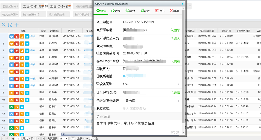The width and height of the screenshot is (261, 140).
Task: Click 选人 to pick the installer
Action: pos(175,38)
